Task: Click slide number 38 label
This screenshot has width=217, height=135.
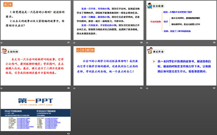Action: 141,43
